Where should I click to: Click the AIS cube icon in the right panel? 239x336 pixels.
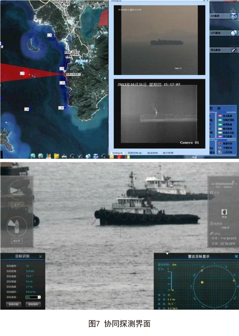pyautogui.click(x=233, y=16)
